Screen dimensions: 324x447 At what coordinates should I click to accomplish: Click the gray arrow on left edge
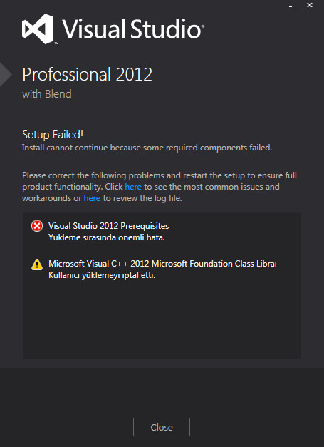click(6, 75)
